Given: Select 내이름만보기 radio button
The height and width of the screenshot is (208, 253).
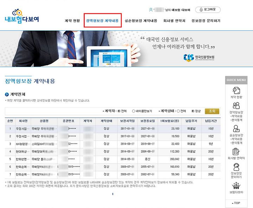Looking at the screenshot, I should coord(134,111).
